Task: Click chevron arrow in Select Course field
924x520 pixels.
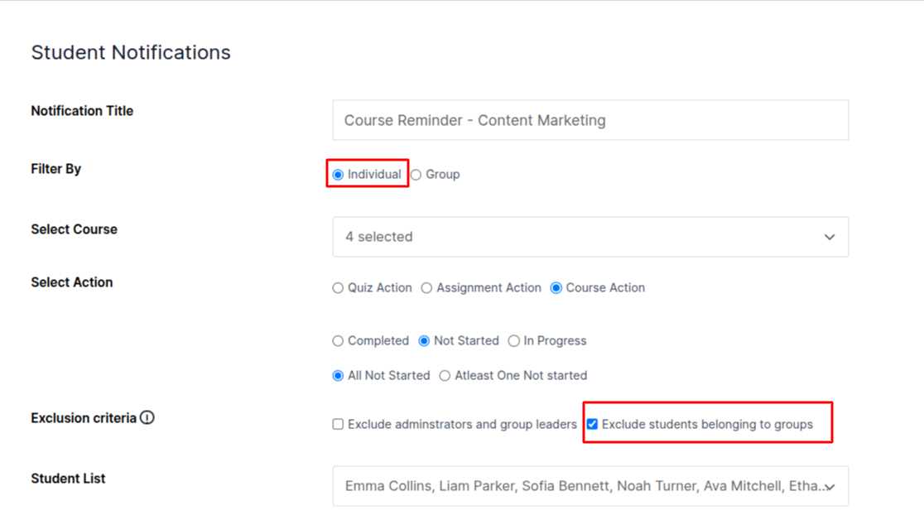Action: coord(829,238)
